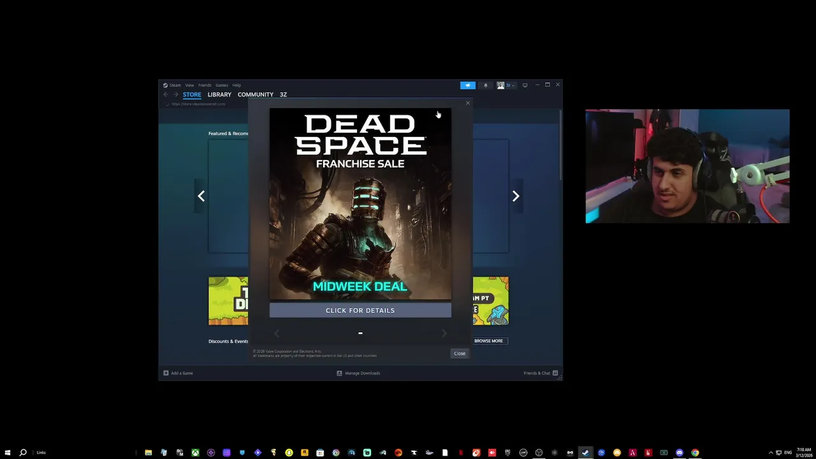Open the Steam taskbar icon
This screenshot has height=459, width=816.
[585, 453]
